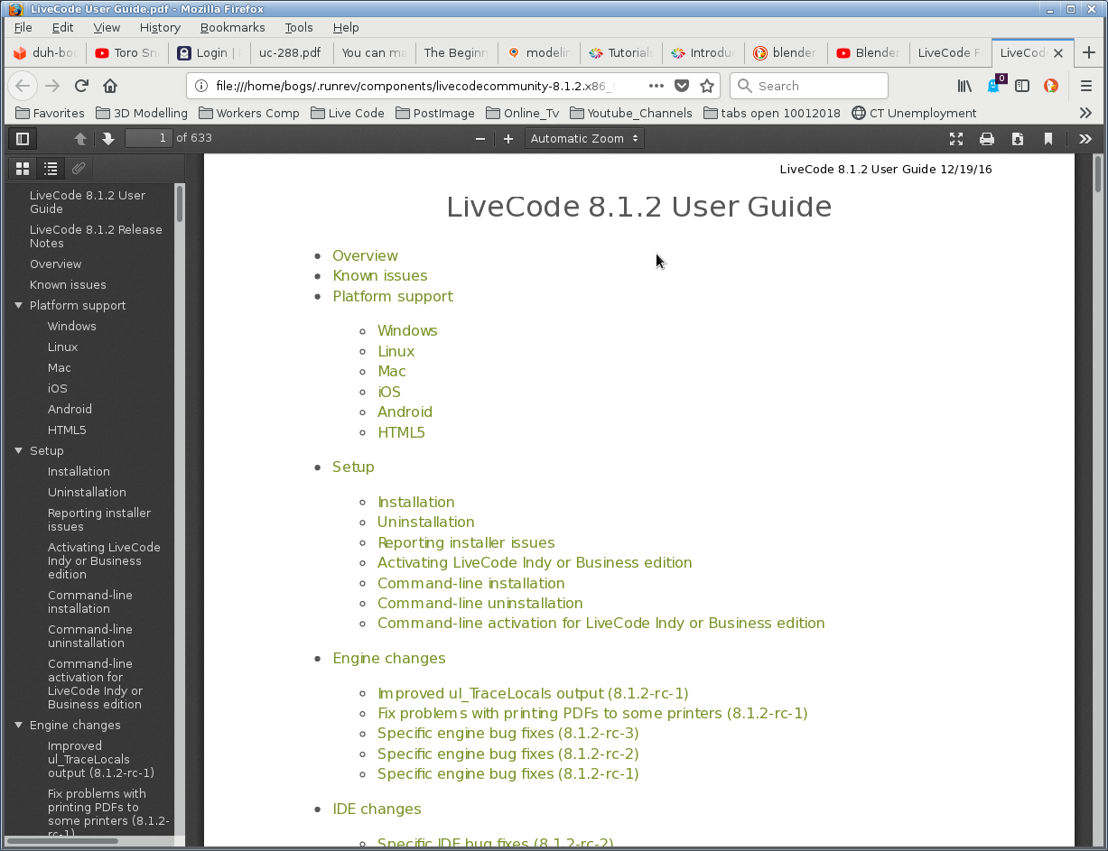
Task: Switch to presentation mode
Action: click(956, 139)
